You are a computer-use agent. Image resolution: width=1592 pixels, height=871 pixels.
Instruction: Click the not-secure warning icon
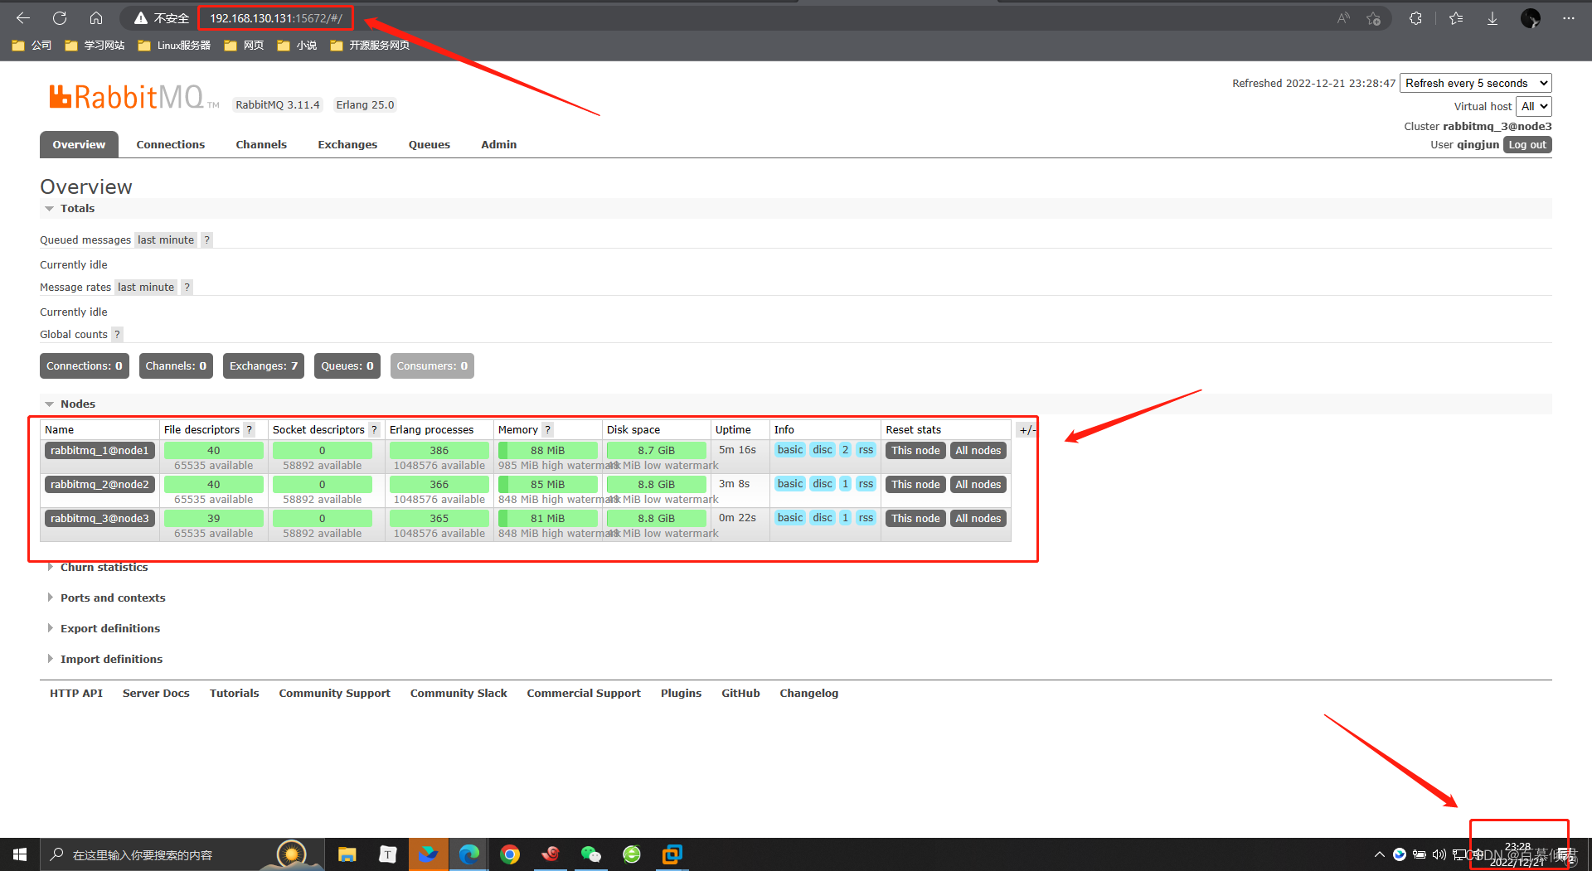(141, 18)
